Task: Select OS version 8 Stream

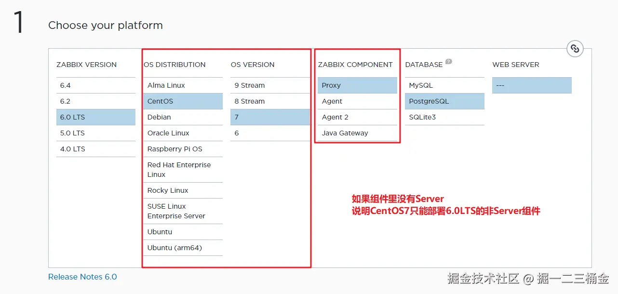Action: [x=270, y=101]
